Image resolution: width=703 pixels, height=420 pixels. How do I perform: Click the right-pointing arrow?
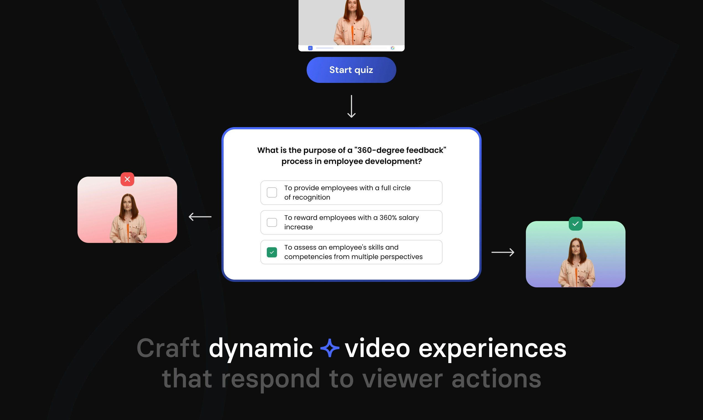coord(503,252)
